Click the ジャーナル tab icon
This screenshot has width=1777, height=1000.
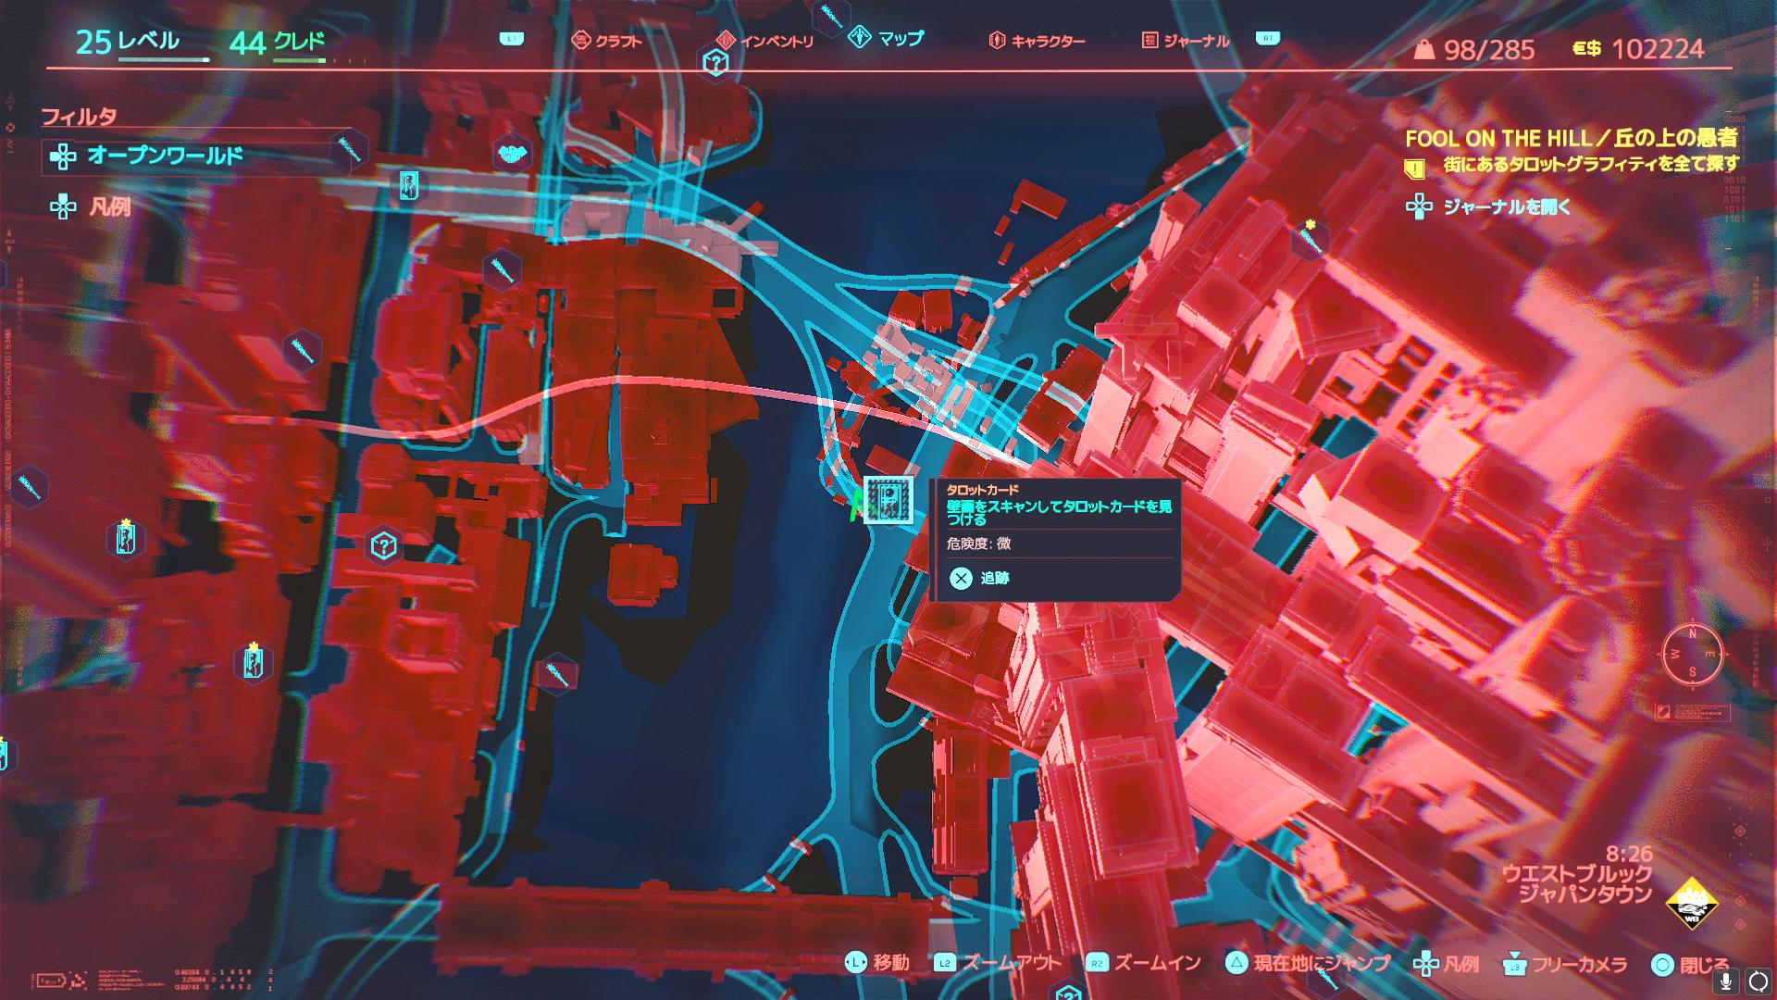coord(1150,40)
